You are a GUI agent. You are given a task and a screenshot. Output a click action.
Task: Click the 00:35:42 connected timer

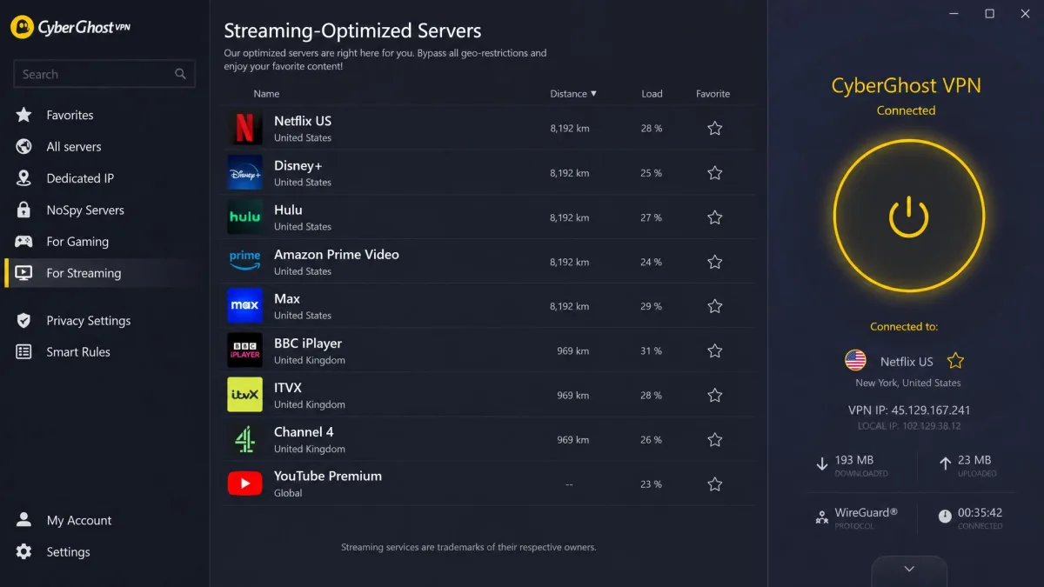980,512
